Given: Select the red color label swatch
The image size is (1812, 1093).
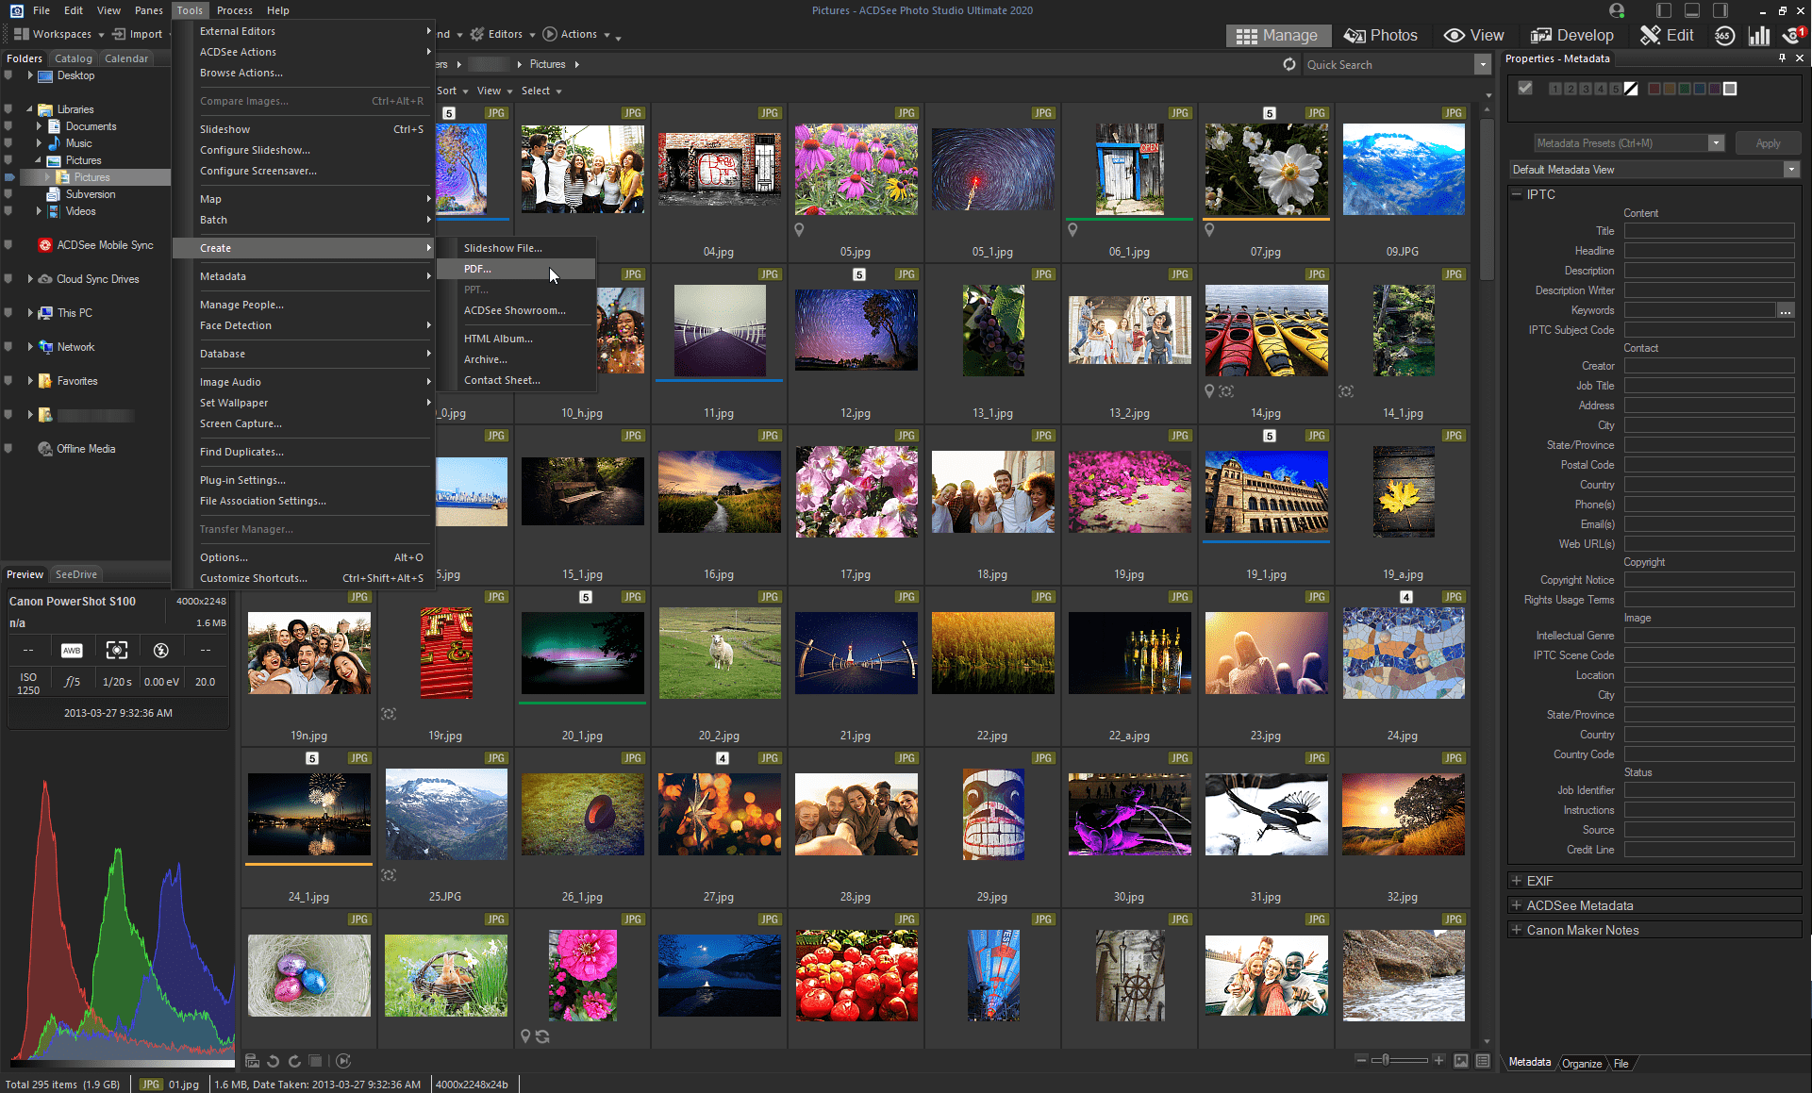Looking at the screenshot, I should [1654, 89].
